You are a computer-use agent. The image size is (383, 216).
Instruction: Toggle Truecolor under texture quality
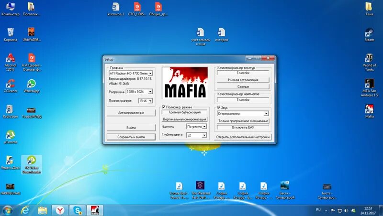[x=243, y=73]
